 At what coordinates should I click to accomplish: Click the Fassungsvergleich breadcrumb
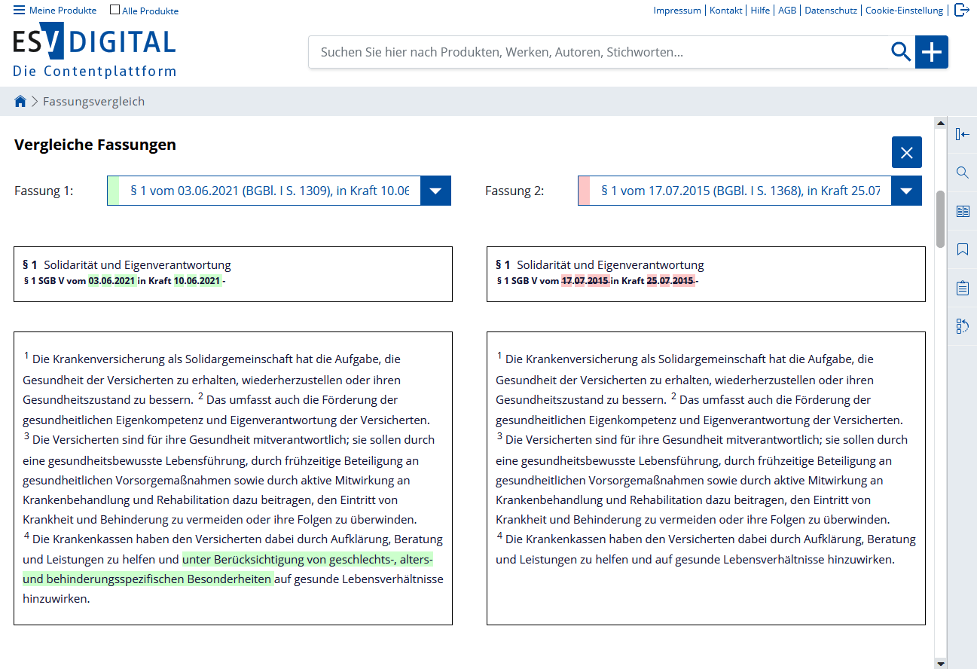[93, 101]
